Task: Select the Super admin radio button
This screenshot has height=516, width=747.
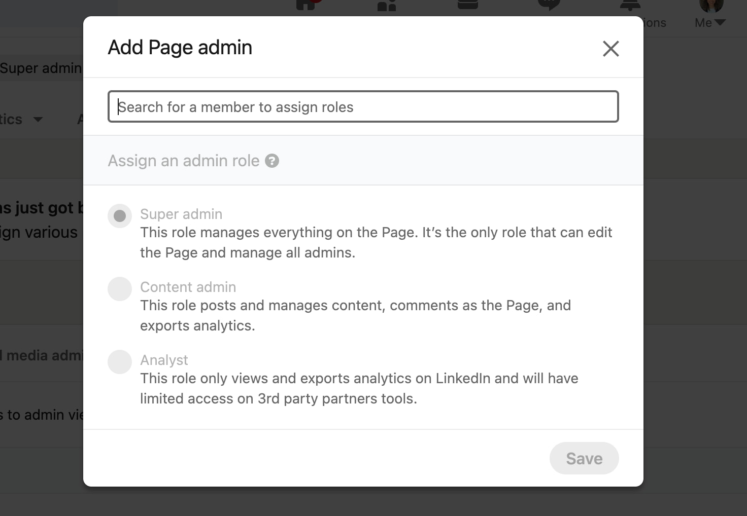Action: (120, 216)
